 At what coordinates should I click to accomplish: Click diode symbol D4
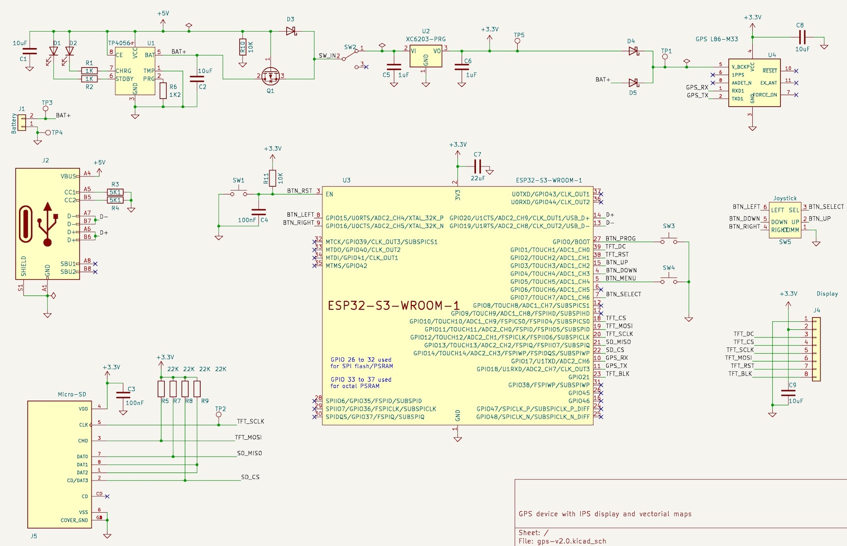(633, 51)
